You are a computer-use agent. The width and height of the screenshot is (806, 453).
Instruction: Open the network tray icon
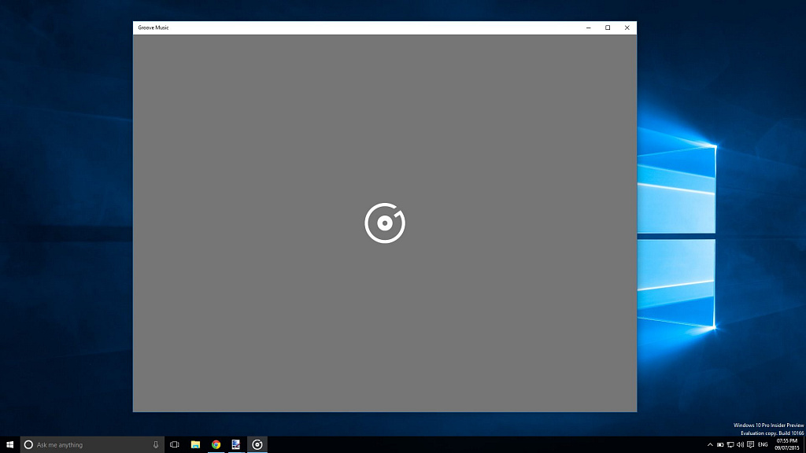click(730, 445)
